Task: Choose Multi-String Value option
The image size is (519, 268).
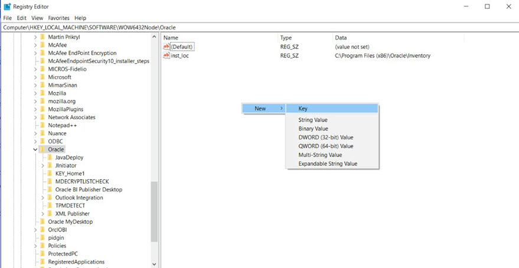Action: [332, 155]
